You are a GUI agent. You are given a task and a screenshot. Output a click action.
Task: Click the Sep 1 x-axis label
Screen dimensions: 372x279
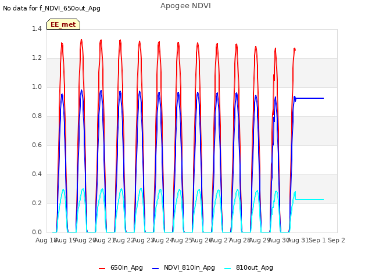317,240
